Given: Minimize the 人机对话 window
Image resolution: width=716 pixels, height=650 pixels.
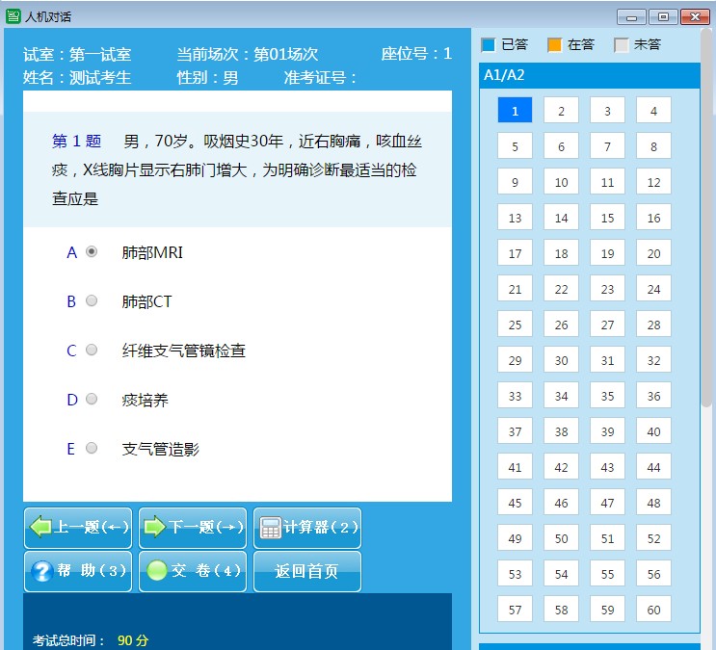Looking at the screenshot, I should coord(632,17).
